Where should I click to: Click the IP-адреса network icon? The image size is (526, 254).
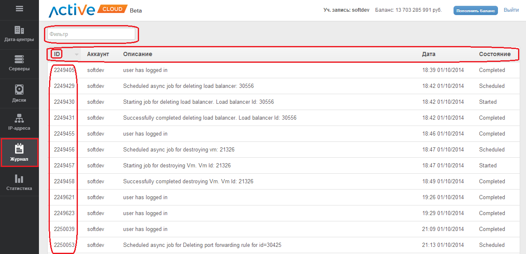click(19, 118)
